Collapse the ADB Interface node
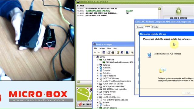The width and height of the screenshot is (194, 109). point(98,60)
